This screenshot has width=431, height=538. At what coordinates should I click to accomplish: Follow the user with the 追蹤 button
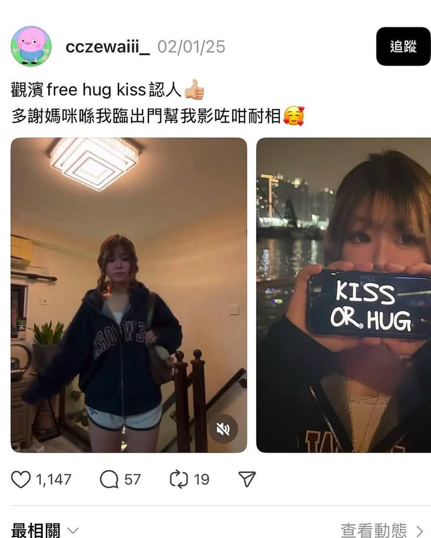click(x=403, y=46)
